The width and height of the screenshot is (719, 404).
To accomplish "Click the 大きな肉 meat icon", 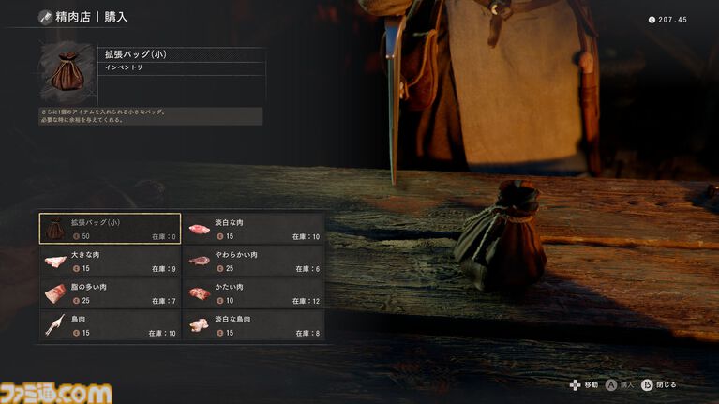I will coord(55,262).
